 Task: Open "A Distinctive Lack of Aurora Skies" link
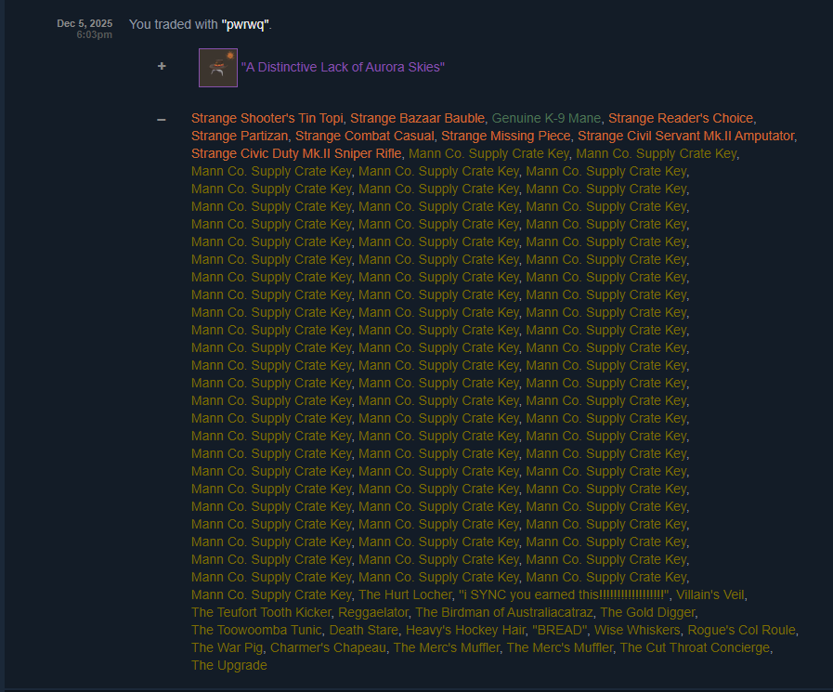(x=343, y=68)
